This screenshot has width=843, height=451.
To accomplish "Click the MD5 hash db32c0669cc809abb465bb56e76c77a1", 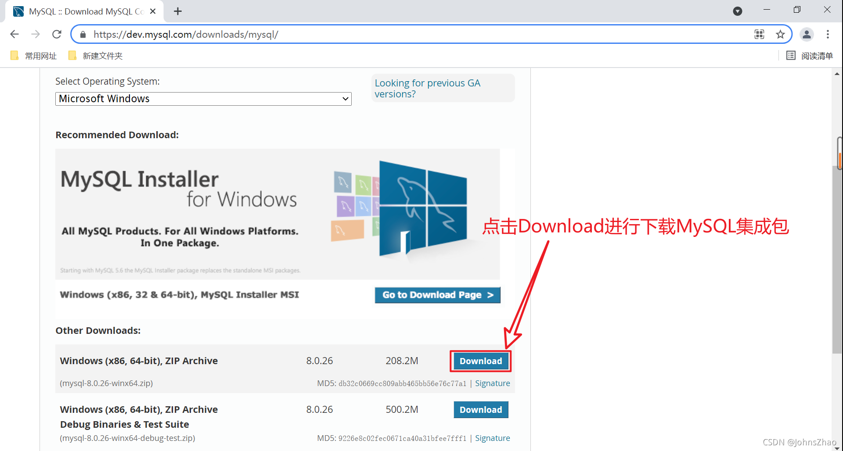I will pos(402,383).
